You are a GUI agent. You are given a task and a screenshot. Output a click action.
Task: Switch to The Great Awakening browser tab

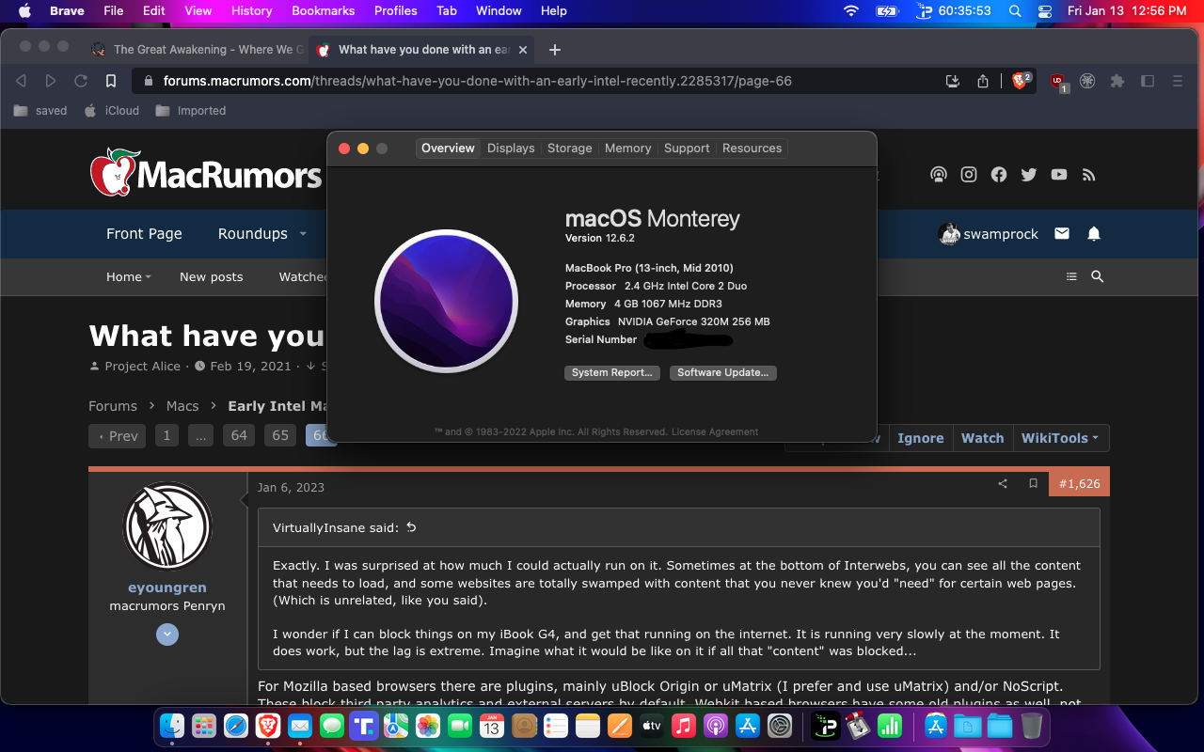click(x=198, y=50)
